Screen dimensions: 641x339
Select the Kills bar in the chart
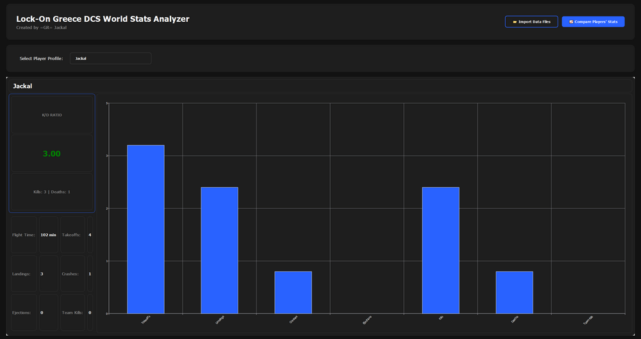coord(441,251)
